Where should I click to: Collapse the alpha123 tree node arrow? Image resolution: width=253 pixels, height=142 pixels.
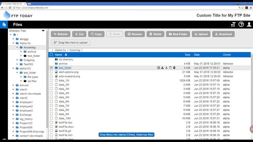click(x=13, y=68)
